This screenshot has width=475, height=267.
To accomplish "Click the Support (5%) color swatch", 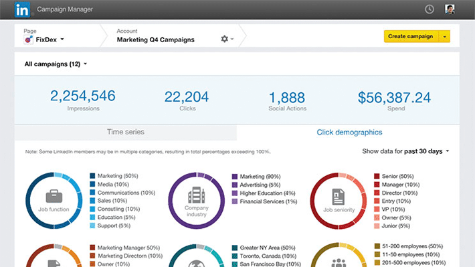I will tap(92, 226).
